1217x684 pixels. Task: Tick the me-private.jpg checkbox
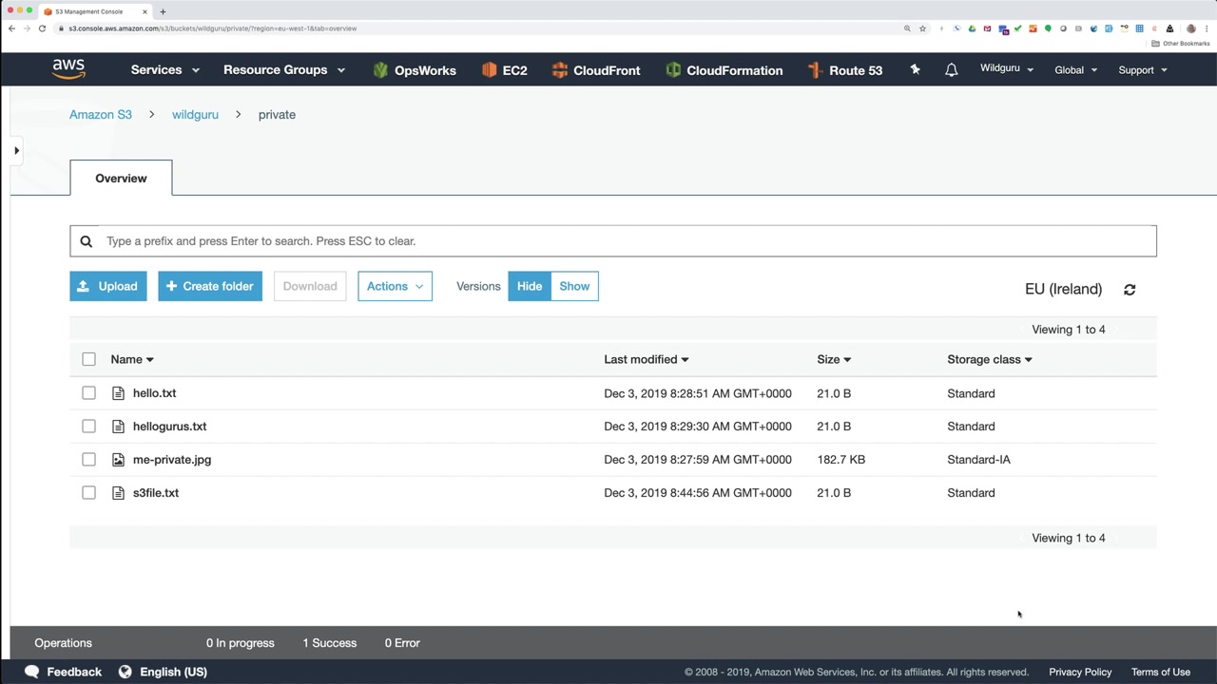[x=88, y=460]
